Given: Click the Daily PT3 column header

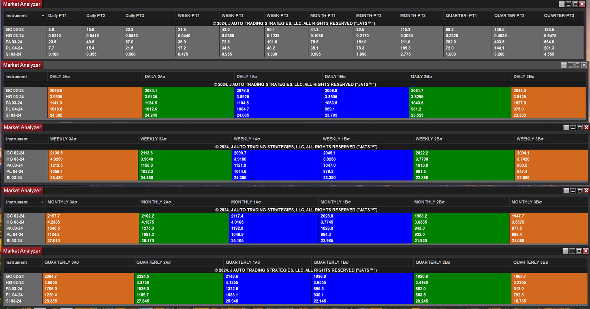Looking at the screenshot, I should click(149, 15).
